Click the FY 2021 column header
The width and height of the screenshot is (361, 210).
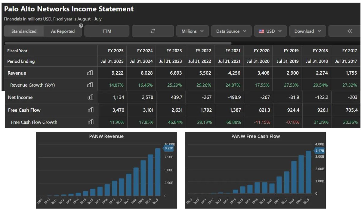[x=233, y=51]
